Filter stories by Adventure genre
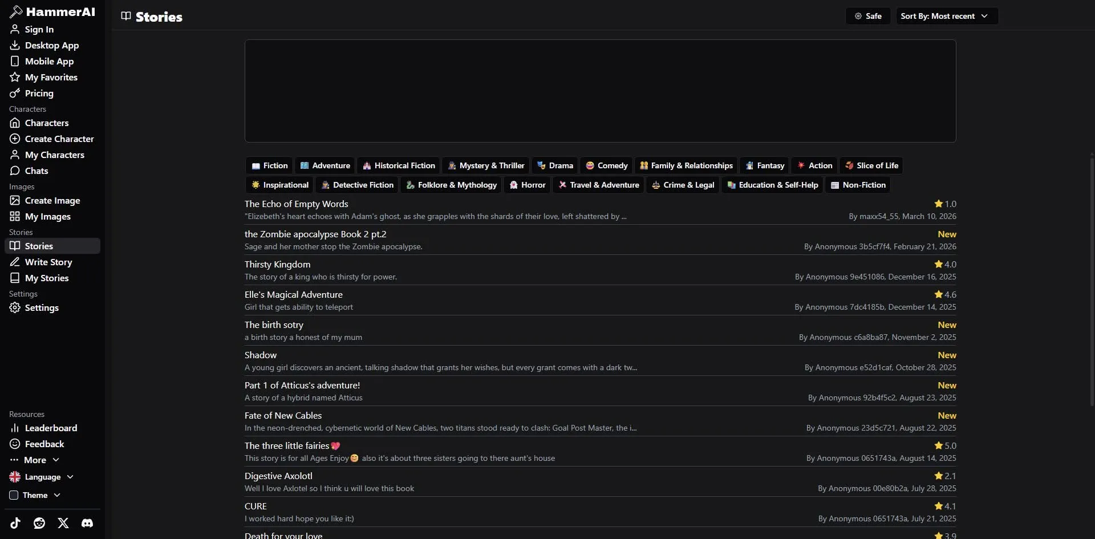The image size is (1095, 539). coord(325,165)
